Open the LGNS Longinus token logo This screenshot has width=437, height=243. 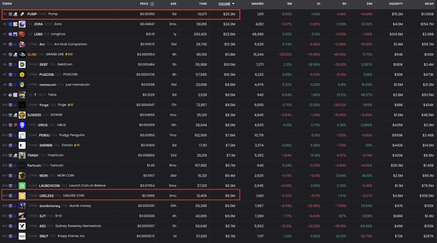click(x=22, y=34)
